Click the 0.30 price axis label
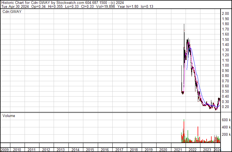This screenshot has width=232, height=152. (225, 102)
